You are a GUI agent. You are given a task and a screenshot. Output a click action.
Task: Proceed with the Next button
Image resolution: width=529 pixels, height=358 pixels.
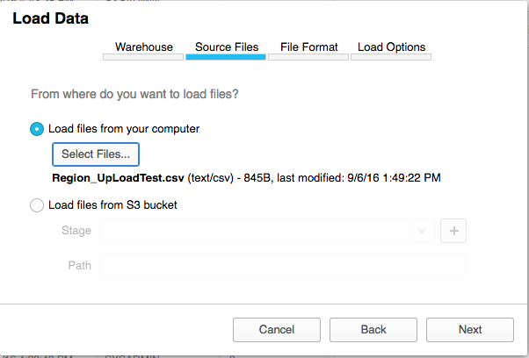pyautogui.click(x=470, y=330)
